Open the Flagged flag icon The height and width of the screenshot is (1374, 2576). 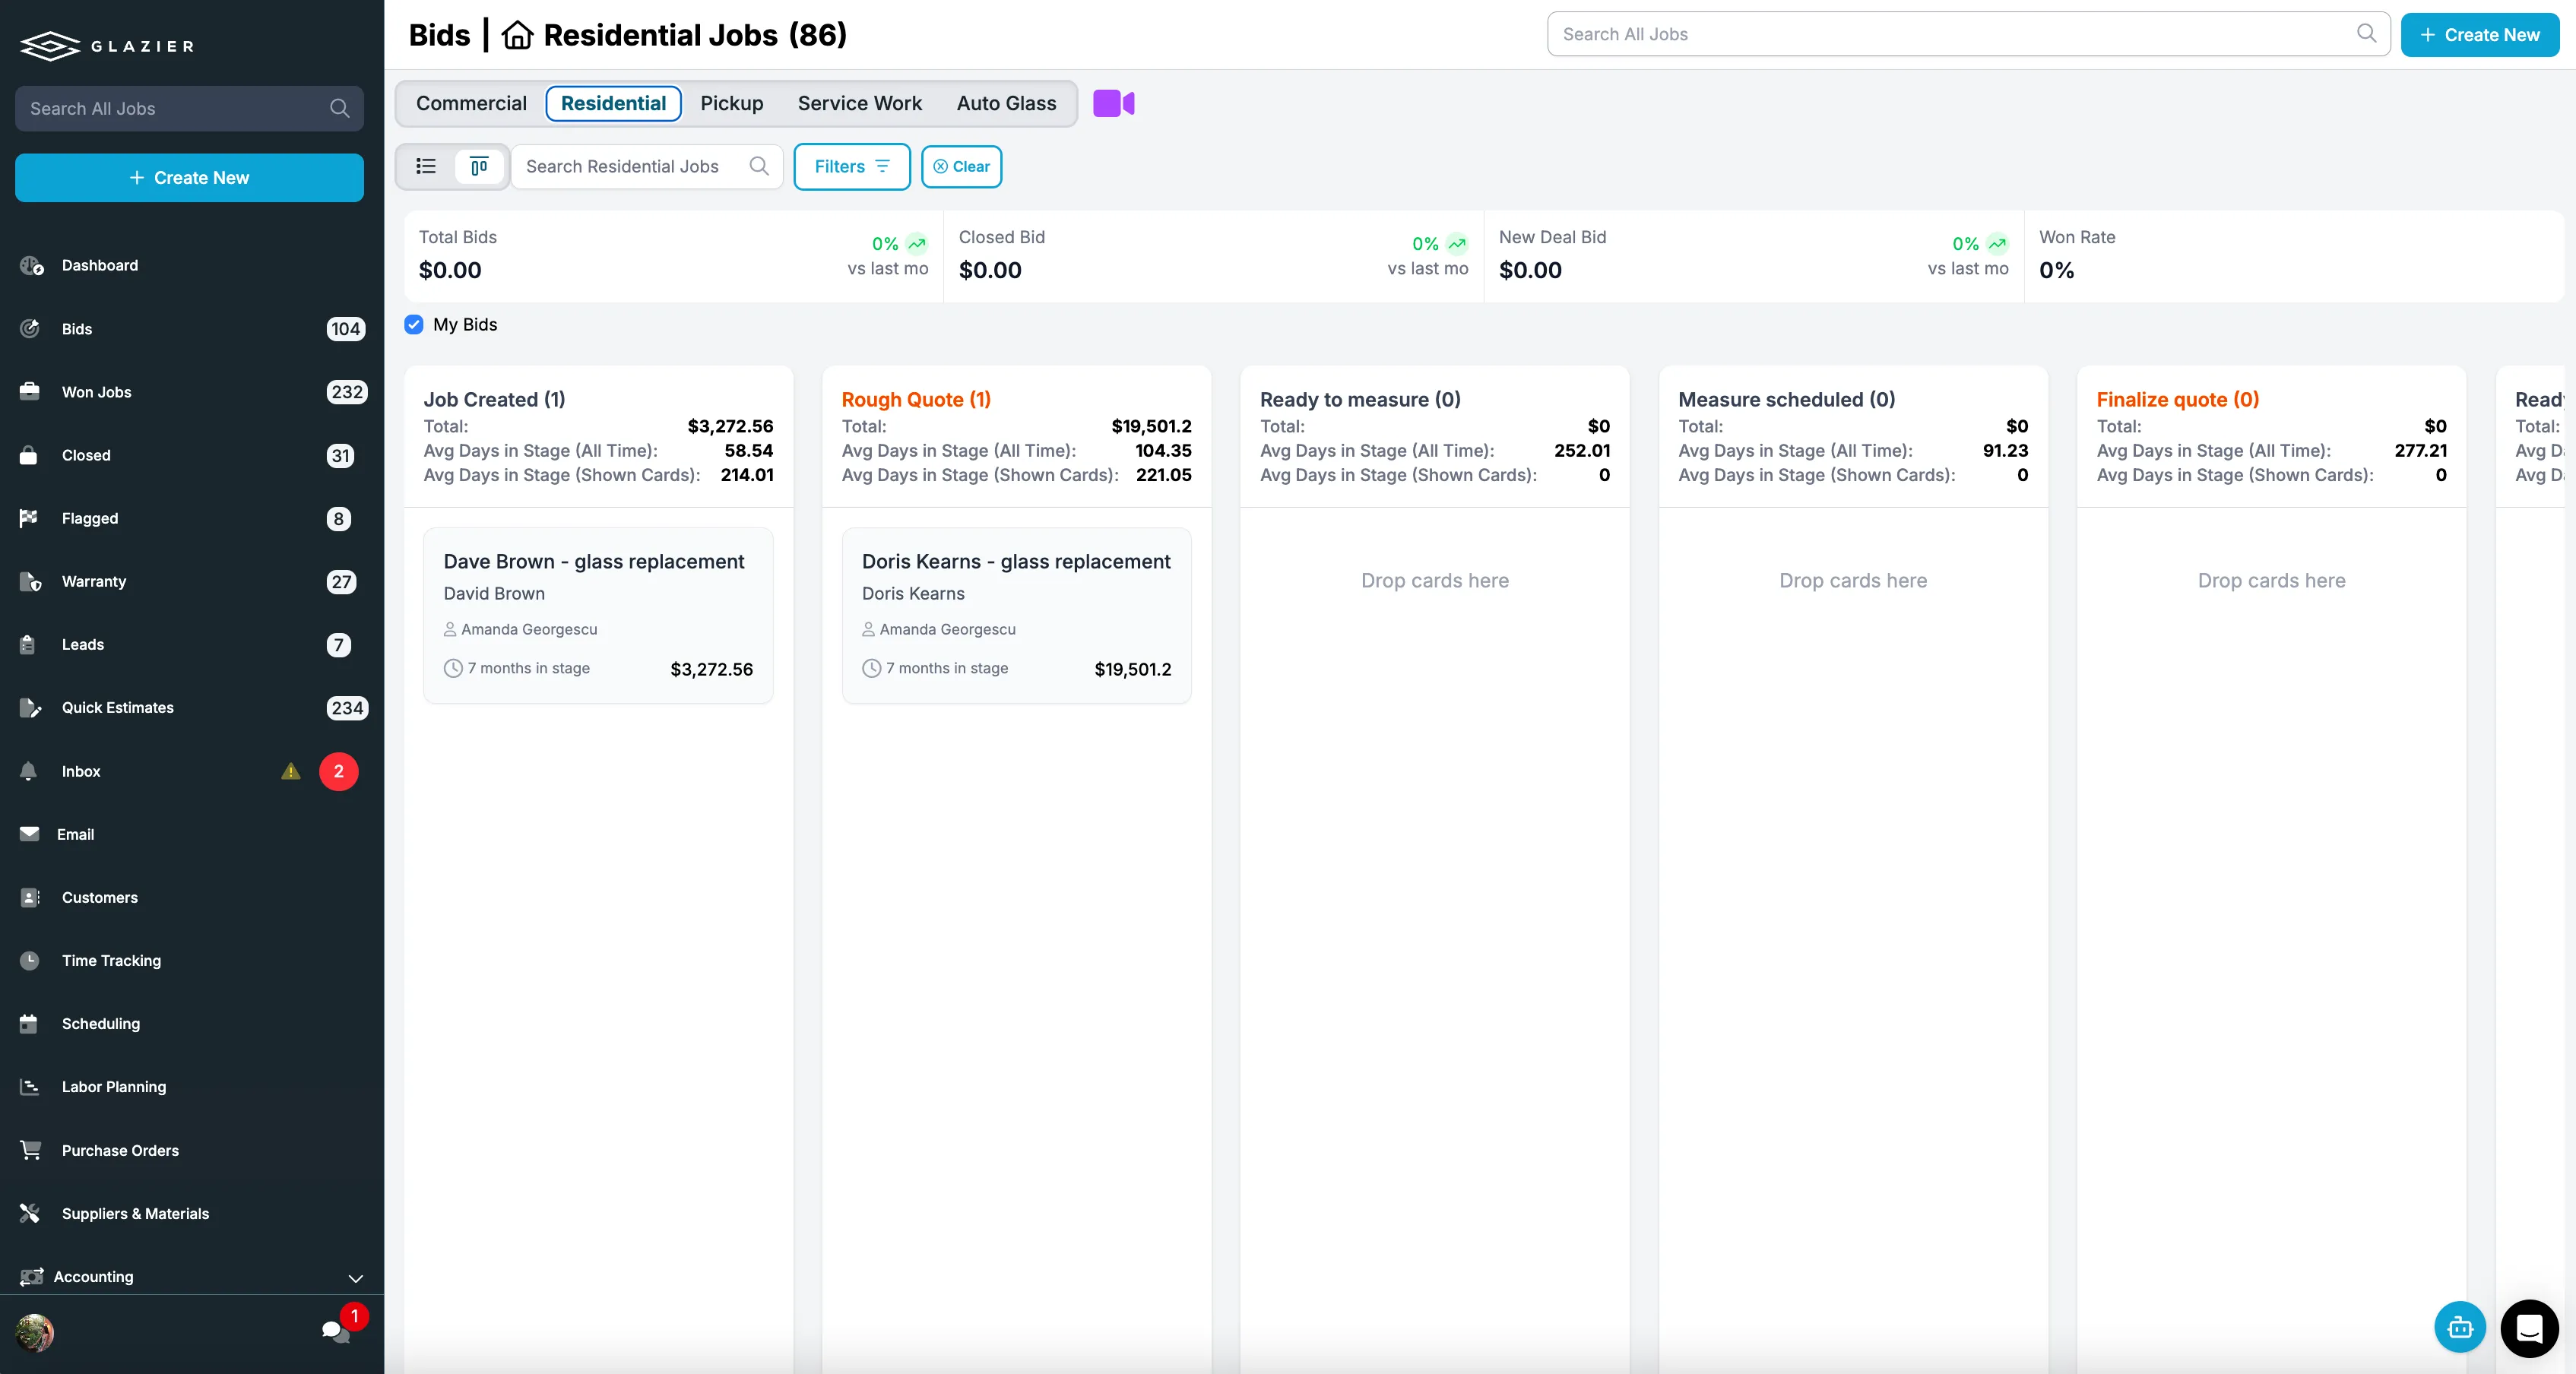coord(29,518)
